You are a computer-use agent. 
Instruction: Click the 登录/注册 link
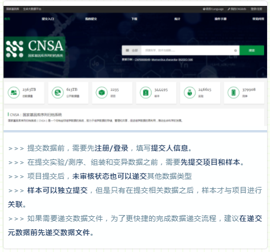click(256, 9)
